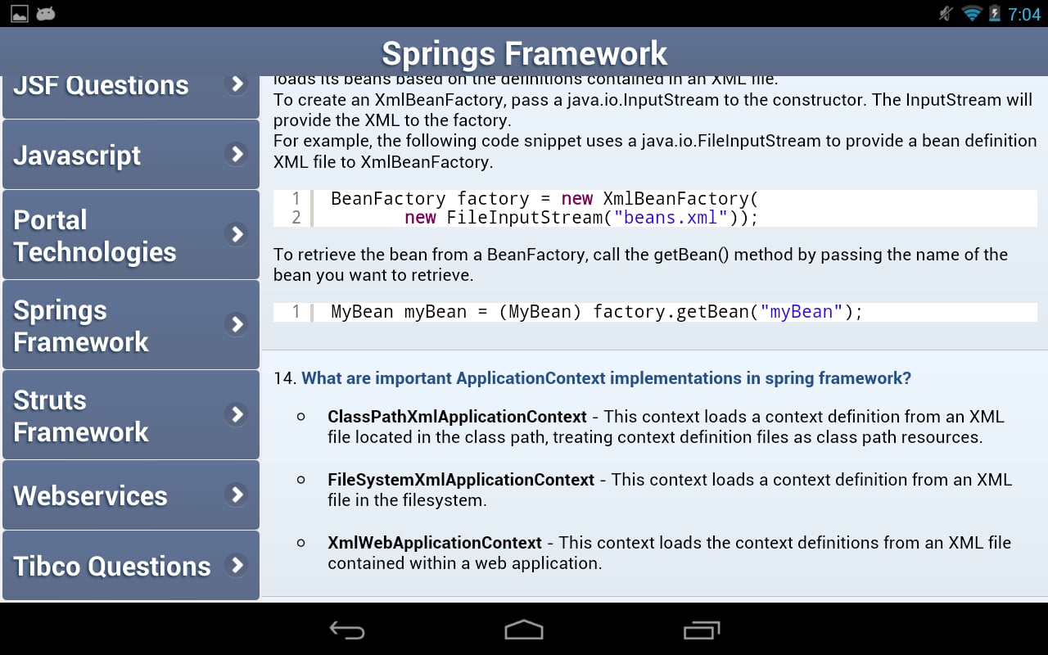This screenshot has height=655, width=1048.
Task: Tap the muted sound status icon
Action: pyautogui.click(x=946, y=13)
